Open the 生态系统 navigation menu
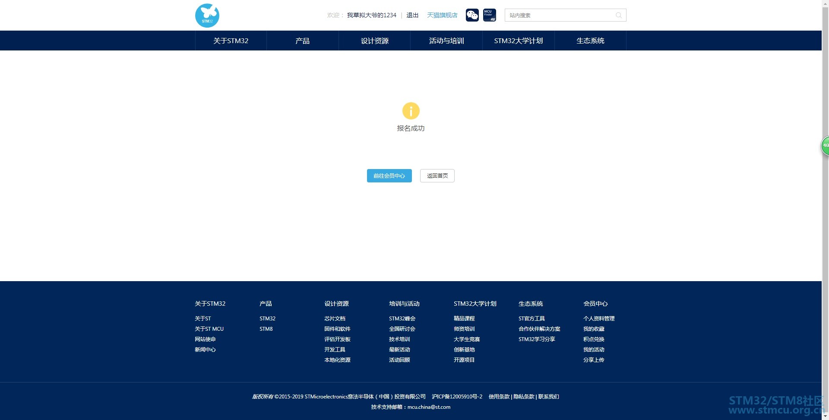Screen dimensions: 829x420 pos(590,41)
